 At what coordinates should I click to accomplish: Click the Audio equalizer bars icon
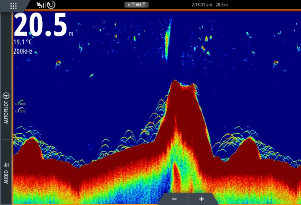click(x=6, y=165)
